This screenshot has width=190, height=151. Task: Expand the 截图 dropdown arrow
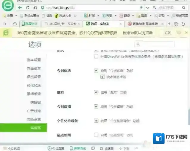pyautogui.click(x=150, y=16)
